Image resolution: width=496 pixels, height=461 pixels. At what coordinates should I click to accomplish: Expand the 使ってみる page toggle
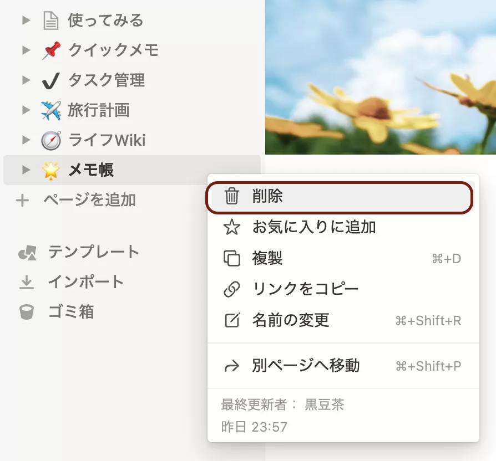(26, 21)
